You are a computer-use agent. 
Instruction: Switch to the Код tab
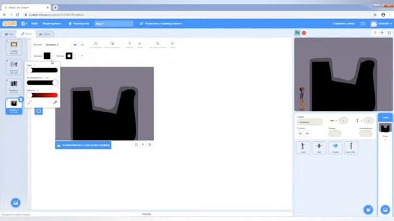tap(9, 34)
